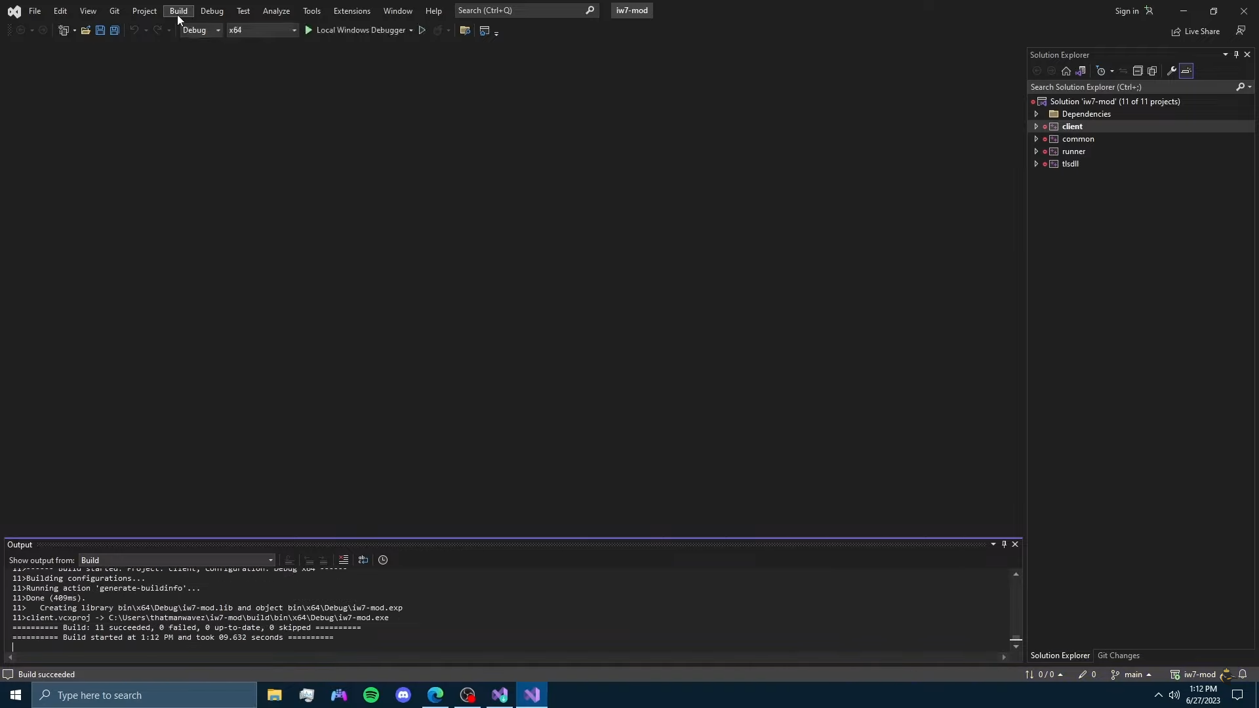
Task: Click Save All icon in toolbar
Action: pyautogui.click(x=114, y=30)
